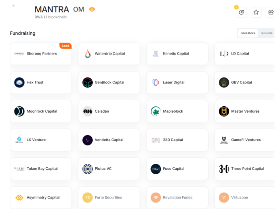Click the Fundraising section heading
Image resolution: width=275 pixels, height=209 pixels.
point(23,33)
